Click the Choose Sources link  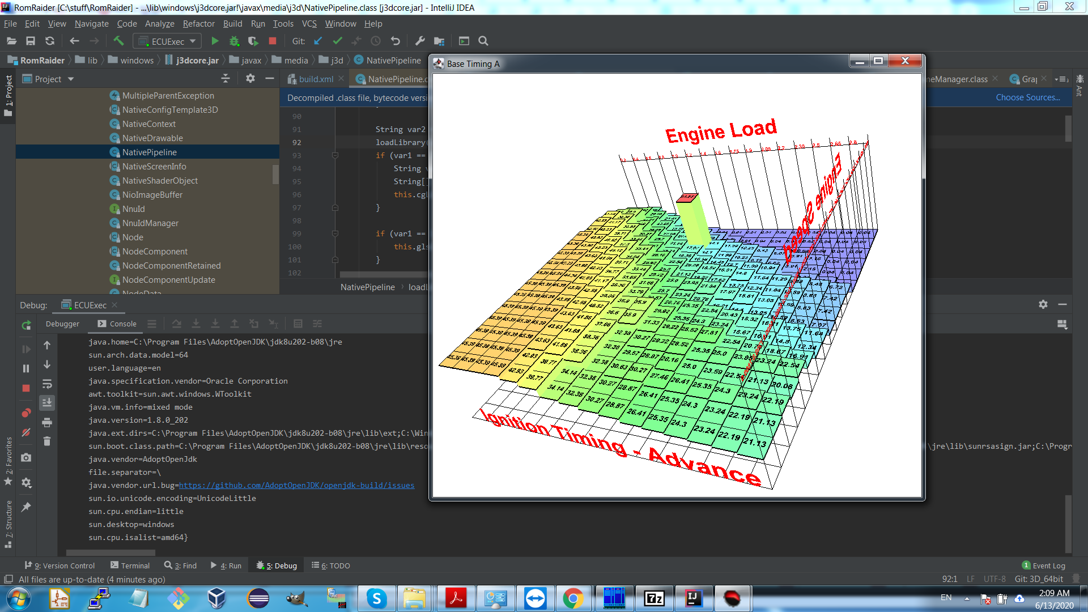click(1027, 97)
